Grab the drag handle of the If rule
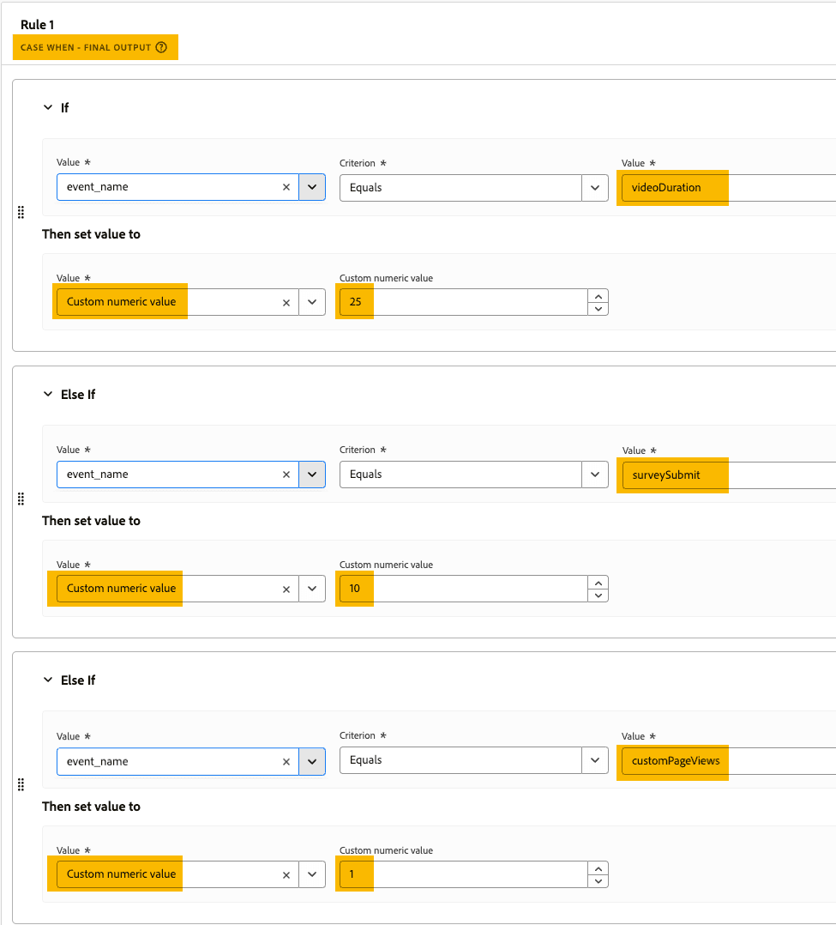Viewport: 836px width, 925px height. [x=21, y=212]
